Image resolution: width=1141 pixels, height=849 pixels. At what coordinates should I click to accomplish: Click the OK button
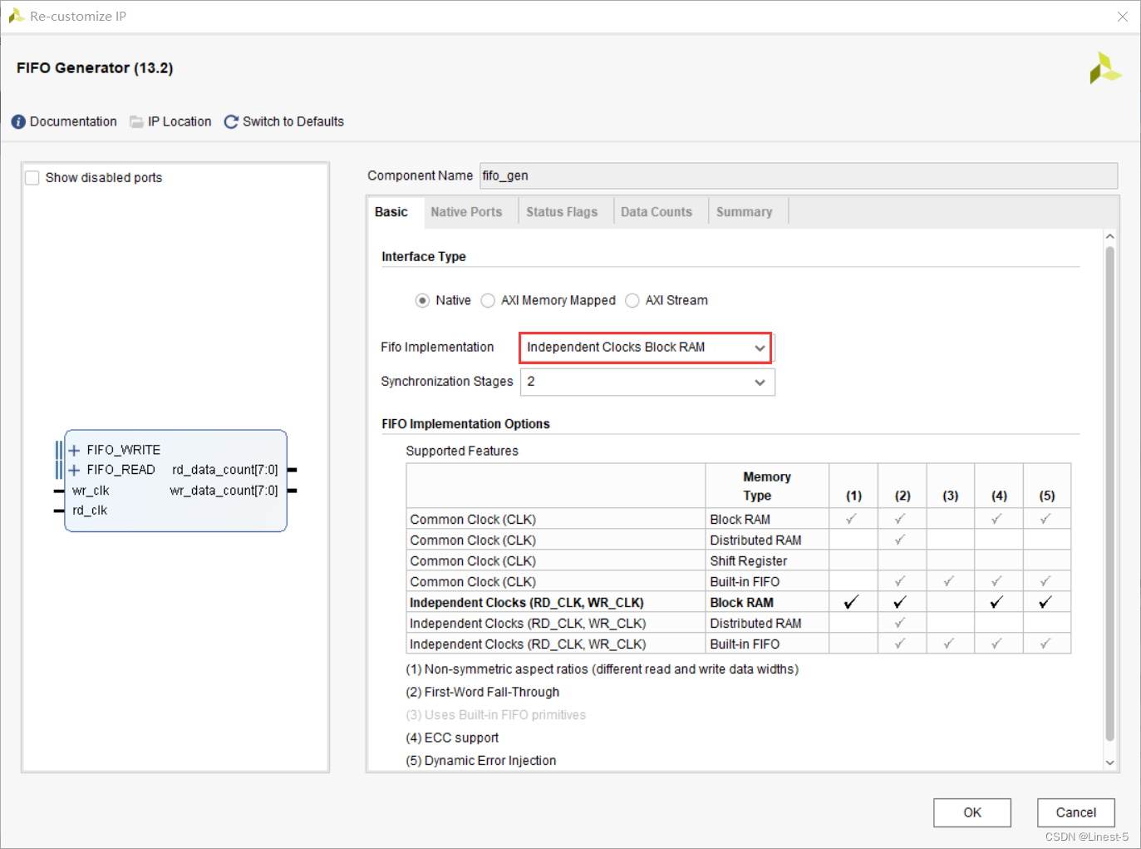click(x=972, y=812)
